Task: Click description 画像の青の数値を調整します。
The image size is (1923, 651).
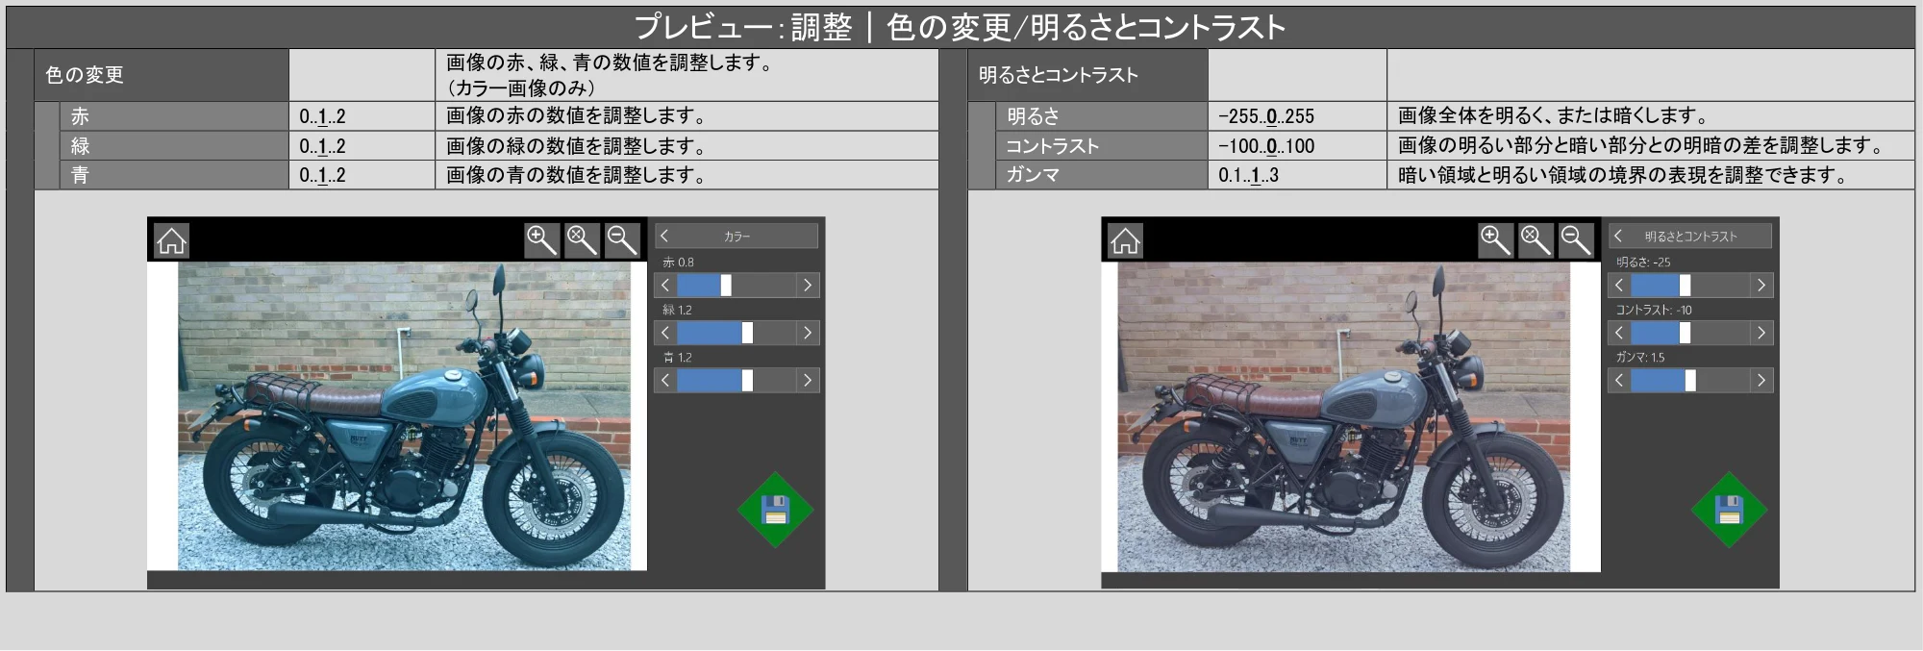Action: (x=578, y=175)
